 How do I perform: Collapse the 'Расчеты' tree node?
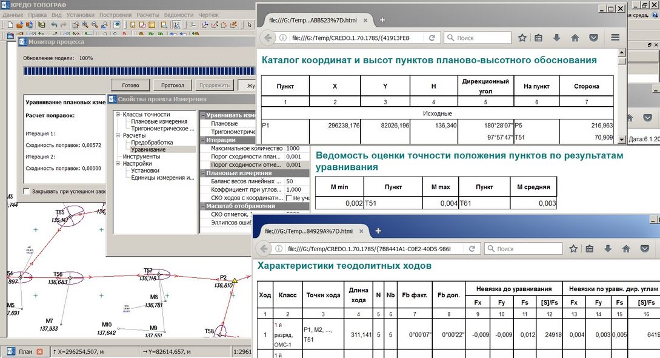118,136
